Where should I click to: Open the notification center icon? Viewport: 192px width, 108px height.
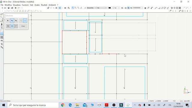pos(187,105)
